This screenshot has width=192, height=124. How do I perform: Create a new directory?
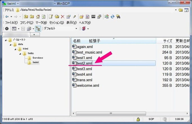pyautogui.click(x=82, y=16)
